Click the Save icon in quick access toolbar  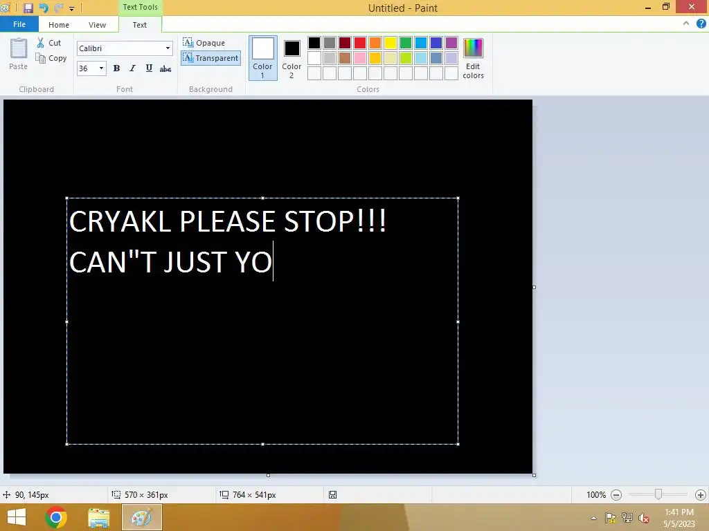pos(28,8)
